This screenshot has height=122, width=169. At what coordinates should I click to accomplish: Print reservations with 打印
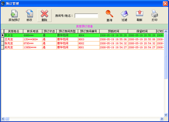tap(155, 16)
